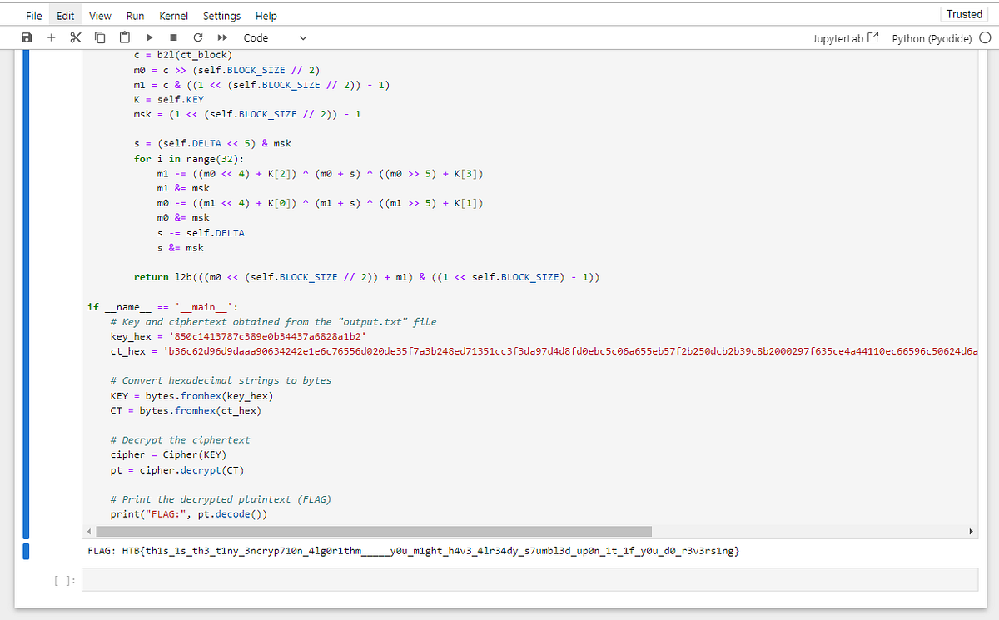
Task: Click the return l2b statement line
Action: pyautogui.click(x=366, y=277)
